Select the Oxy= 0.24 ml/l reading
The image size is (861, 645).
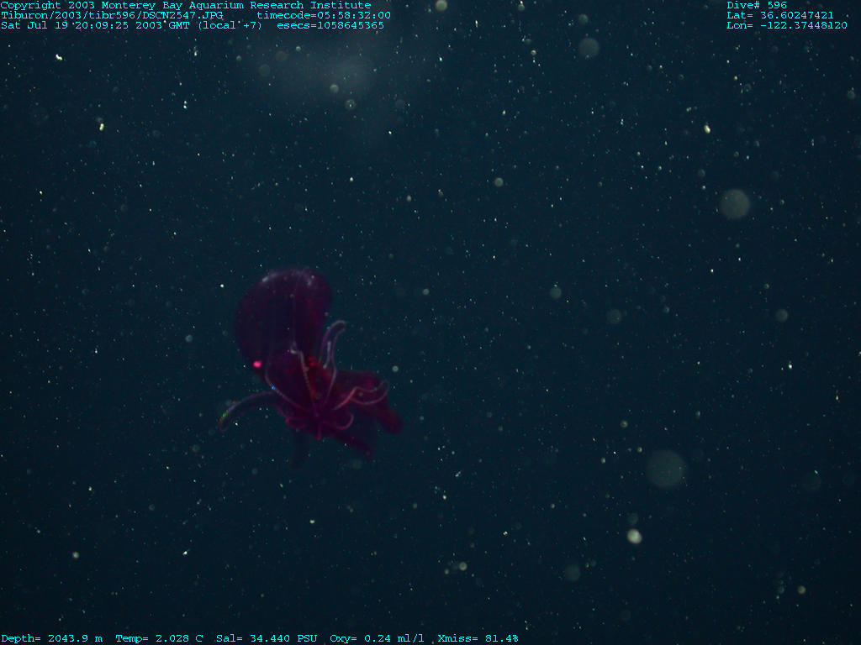(x=377, y=638)
